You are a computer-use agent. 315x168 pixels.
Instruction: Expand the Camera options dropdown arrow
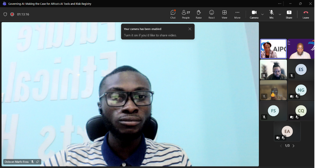[262, 14]
